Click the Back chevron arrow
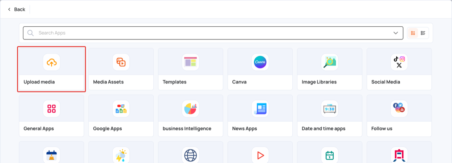The width and height of the screenshot is (452, 163). point(9,9)
